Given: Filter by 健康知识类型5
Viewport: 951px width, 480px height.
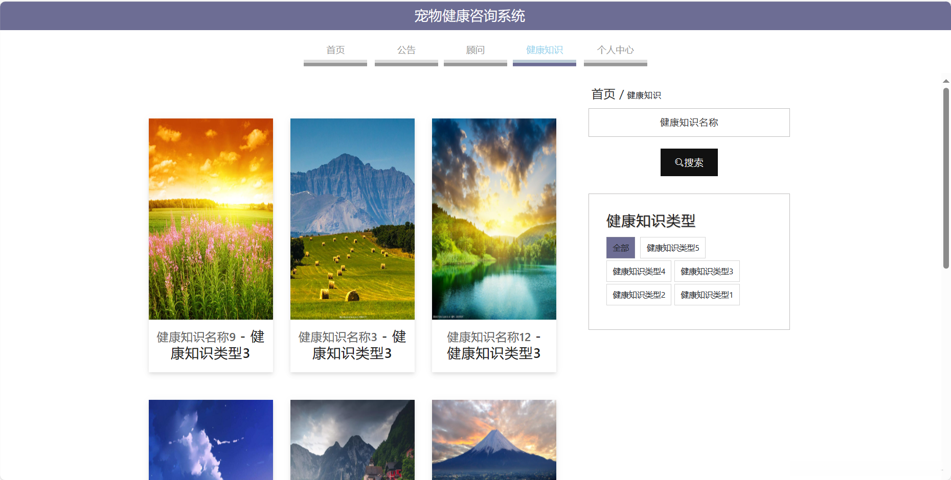Looking at the screenshot, I should [672, 247].
